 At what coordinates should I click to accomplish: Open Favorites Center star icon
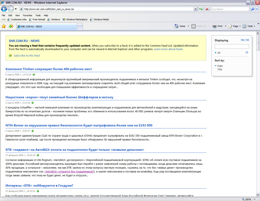tap(4, 26)
